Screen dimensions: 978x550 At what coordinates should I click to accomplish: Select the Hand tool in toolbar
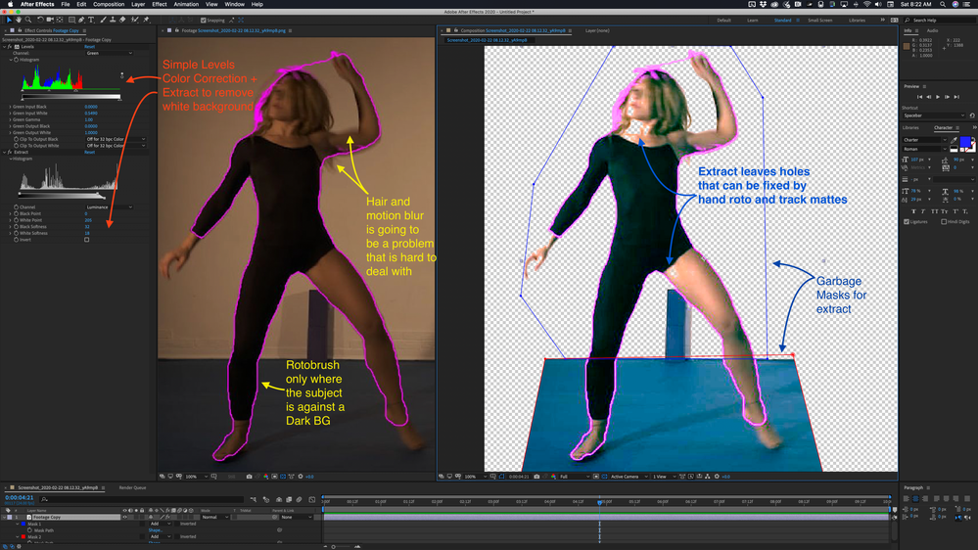tap(17, 20)
